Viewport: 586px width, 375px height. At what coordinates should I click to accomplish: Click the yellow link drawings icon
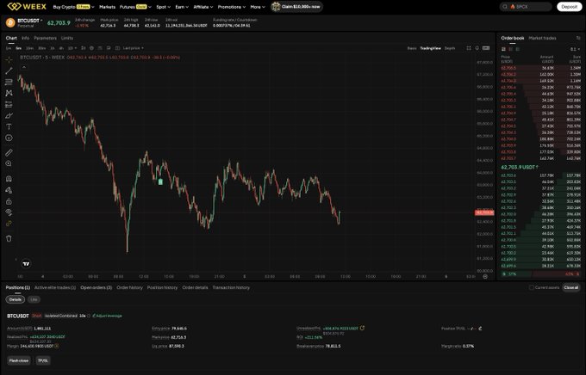[x=9, y=224]
